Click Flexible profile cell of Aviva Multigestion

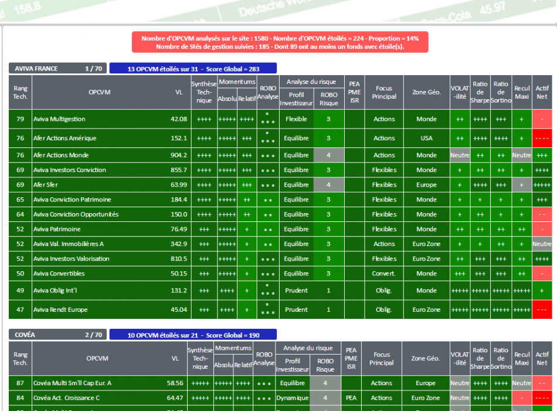[x=296, y=119]
